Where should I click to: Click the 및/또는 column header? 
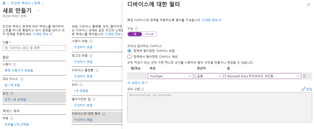tap(136, 68)
